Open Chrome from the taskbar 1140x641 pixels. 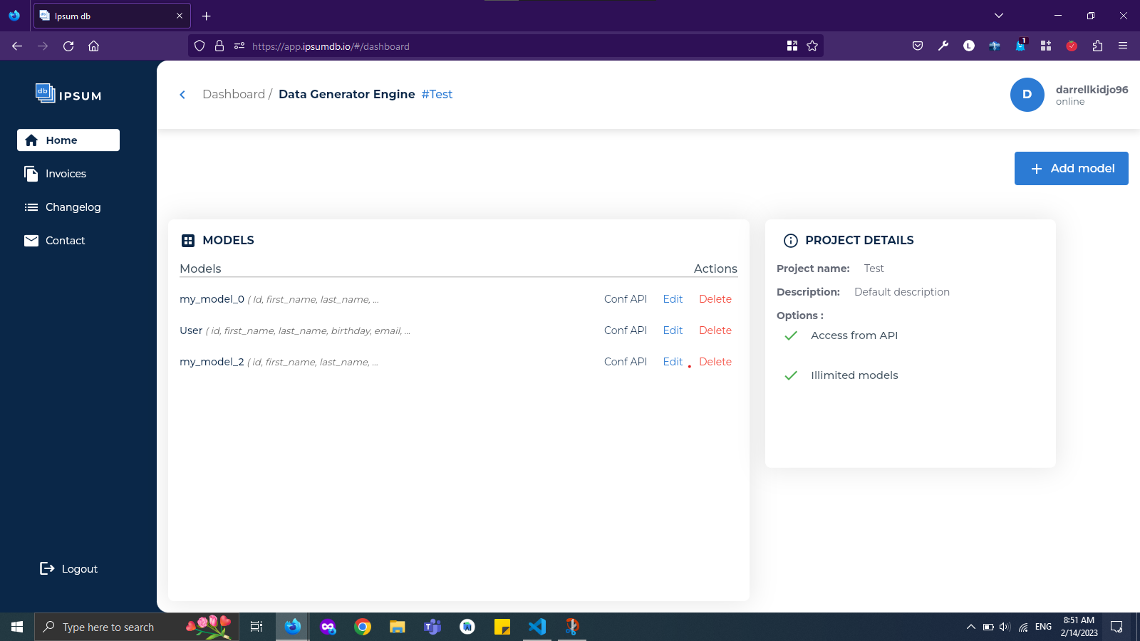pos(363,627)
